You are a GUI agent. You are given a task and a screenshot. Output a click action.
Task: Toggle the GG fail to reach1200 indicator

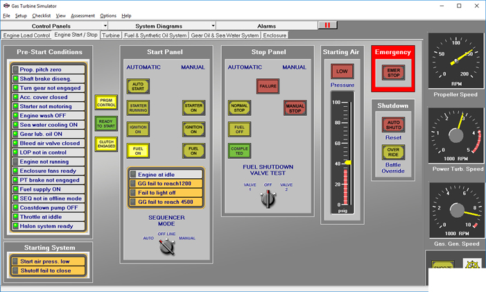(133, 184)
